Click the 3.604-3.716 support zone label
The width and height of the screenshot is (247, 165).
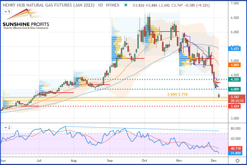click(x=177, y=95)
